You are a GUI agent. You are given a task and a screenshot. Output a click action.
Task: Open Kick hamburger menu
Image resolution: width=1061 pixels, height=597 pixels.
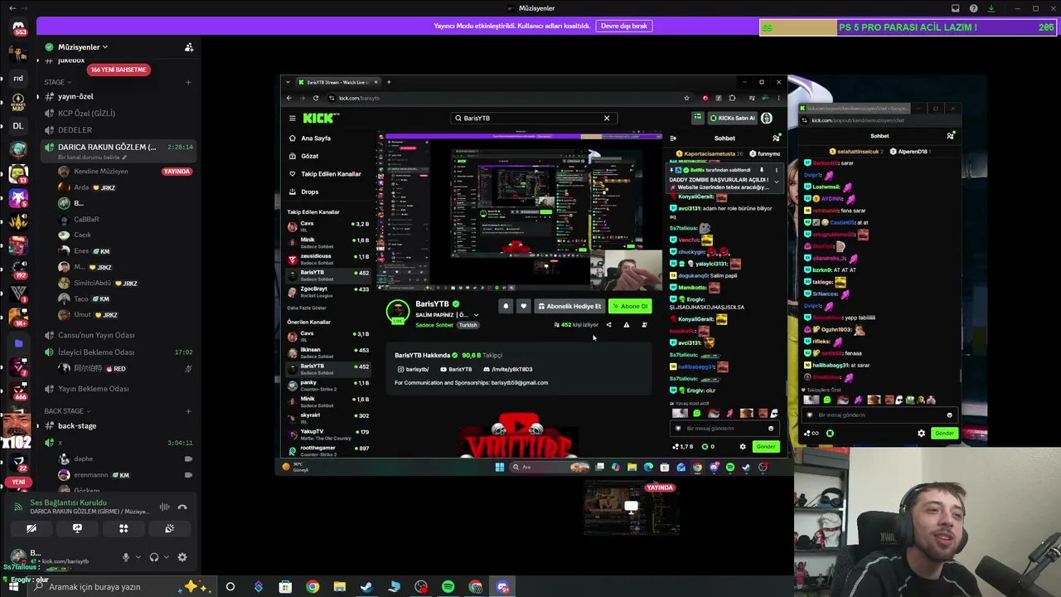(x=292, y=119)
